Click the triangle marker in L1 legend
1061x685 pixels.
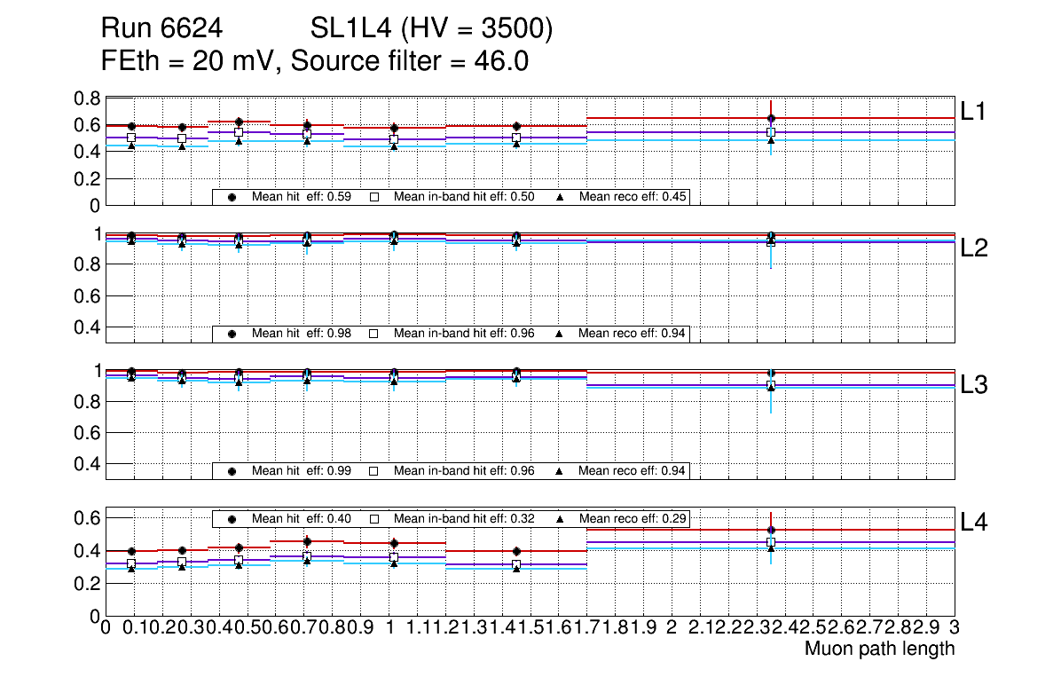[560, 197]
